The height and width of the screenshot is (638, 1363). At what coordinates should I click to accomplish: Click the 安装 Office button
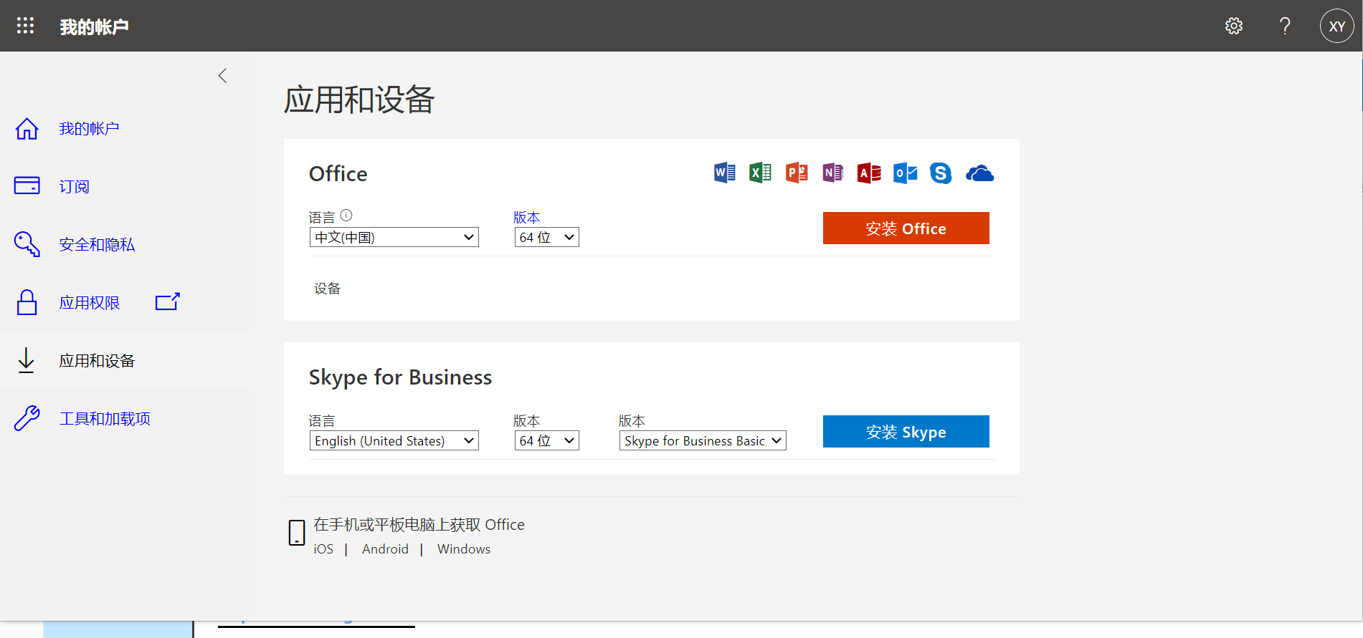click(906, 228)
